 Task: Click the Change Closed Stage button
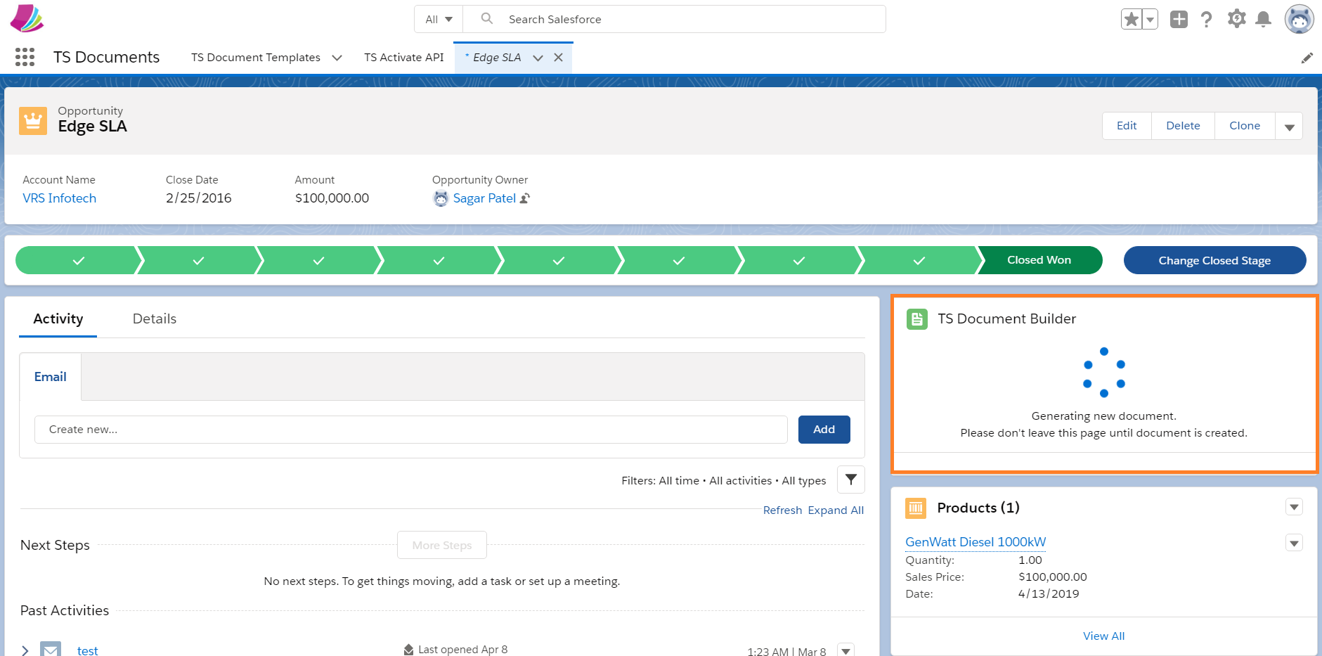coord(1214,260)
